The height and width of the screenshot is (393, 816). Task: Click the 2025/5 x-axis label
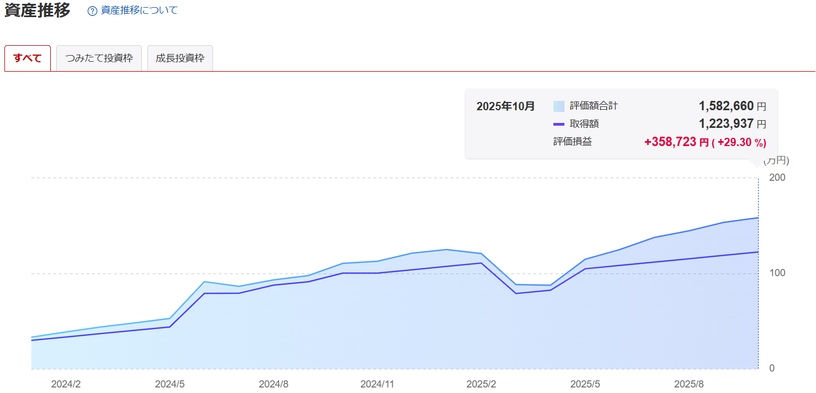click(x=585, y=384)
